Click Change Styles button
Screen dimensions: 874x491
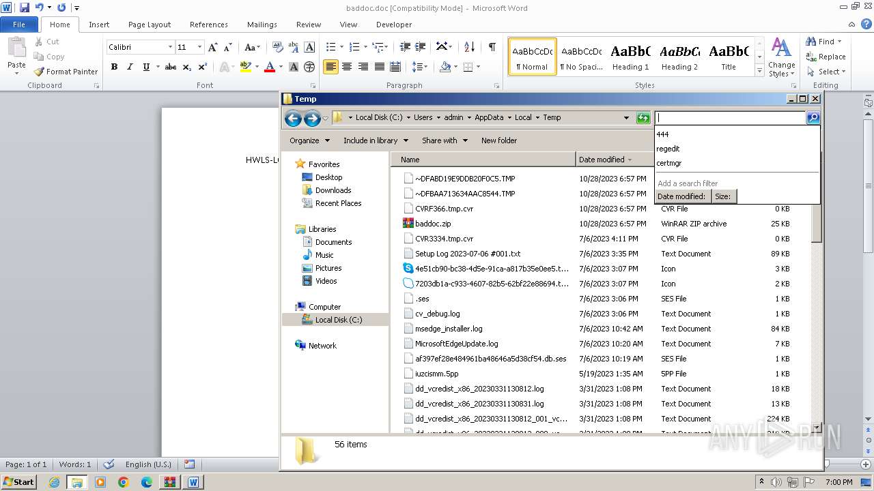point(781,58)
